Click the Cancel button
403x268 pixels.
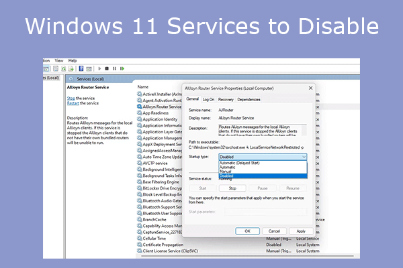(274, 231)
